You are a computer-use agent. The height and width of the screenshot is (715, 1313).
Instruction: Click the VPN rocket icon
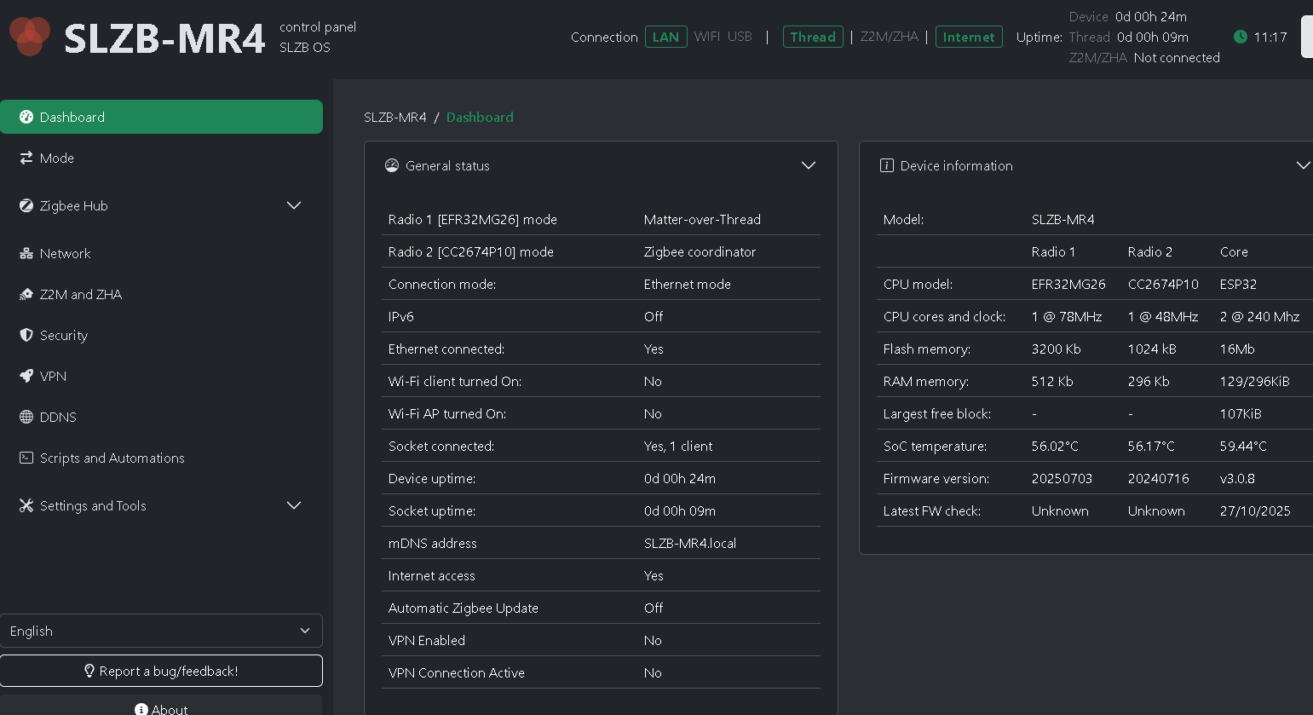(x=26, y=377)
